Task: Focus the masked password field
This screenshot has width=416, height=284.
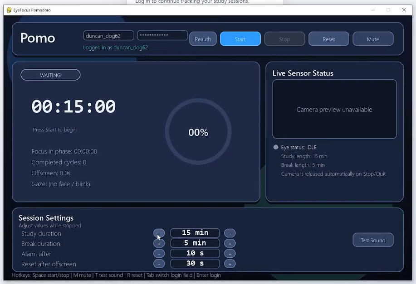Action: (x=162, y=35)
